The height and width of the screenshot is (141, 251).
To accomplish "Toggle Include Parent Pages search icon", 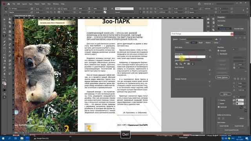I will tap(189, 64).
